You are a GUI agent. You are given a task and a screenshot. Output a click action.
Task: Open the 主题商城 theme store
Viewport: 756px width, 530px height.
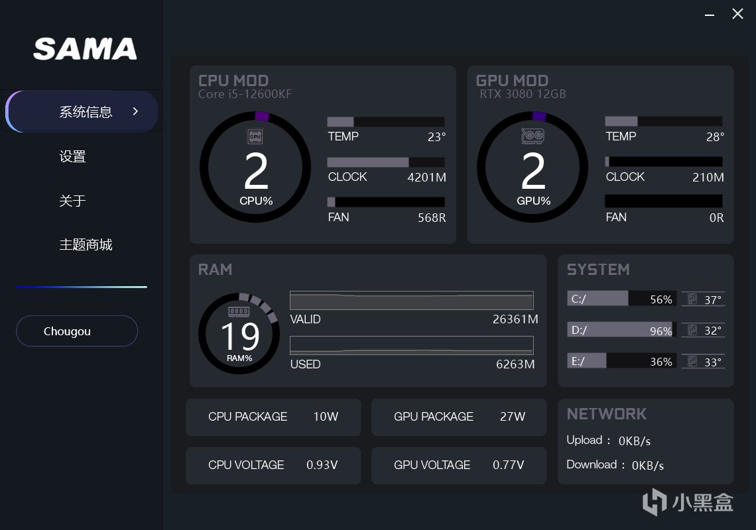coord(86,244)
